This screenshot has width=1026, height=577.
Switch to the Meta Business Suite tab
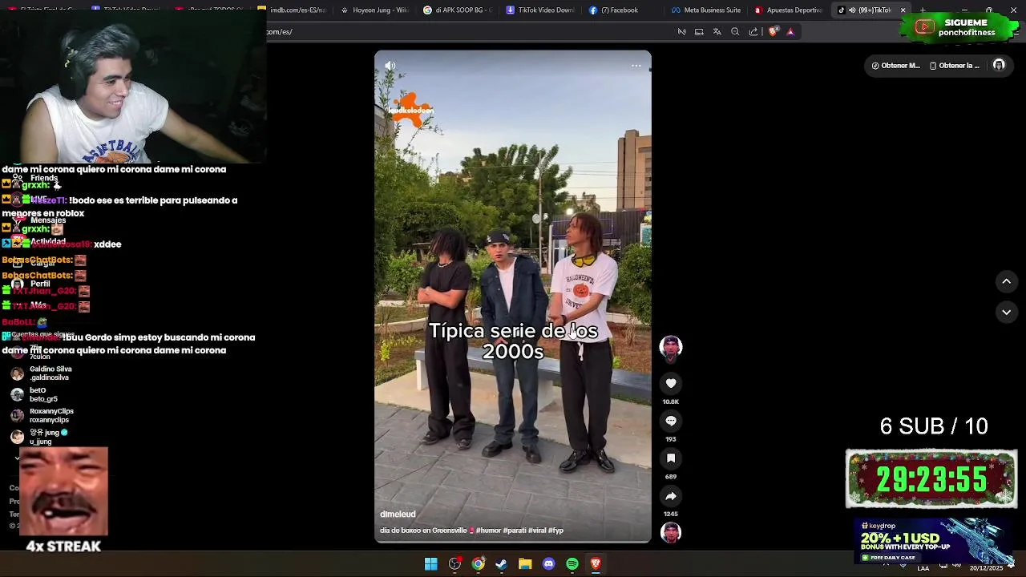[705, 10]
